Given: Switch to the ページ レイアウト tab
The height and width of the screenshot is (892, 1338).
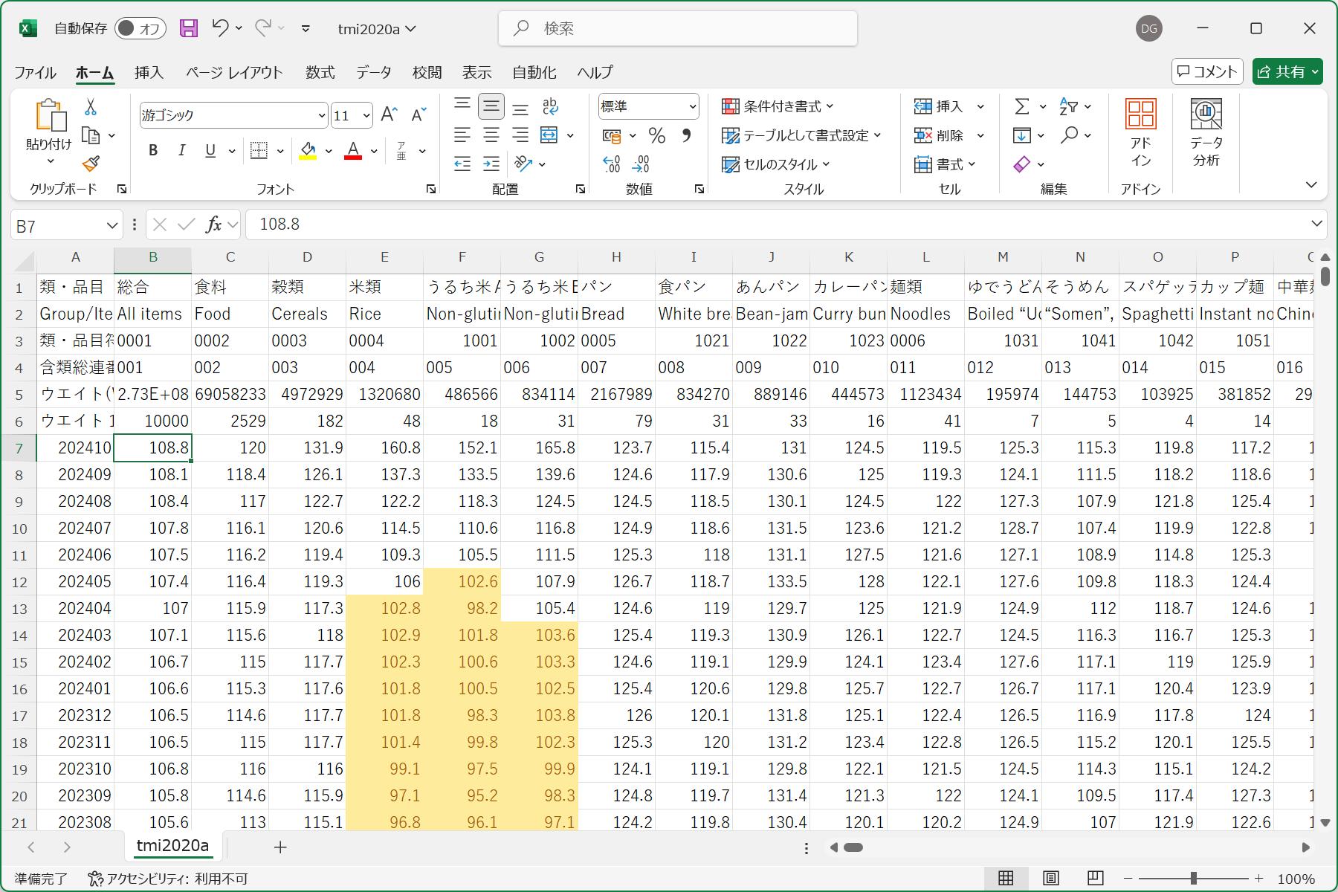Looking at the screenshot, I should coord(234,72).
